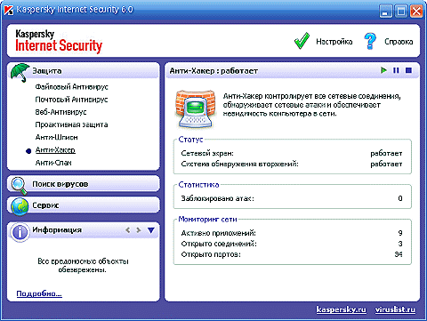Show next information message
The width and height of the screenshot is (427, 321).
point(139,229)
